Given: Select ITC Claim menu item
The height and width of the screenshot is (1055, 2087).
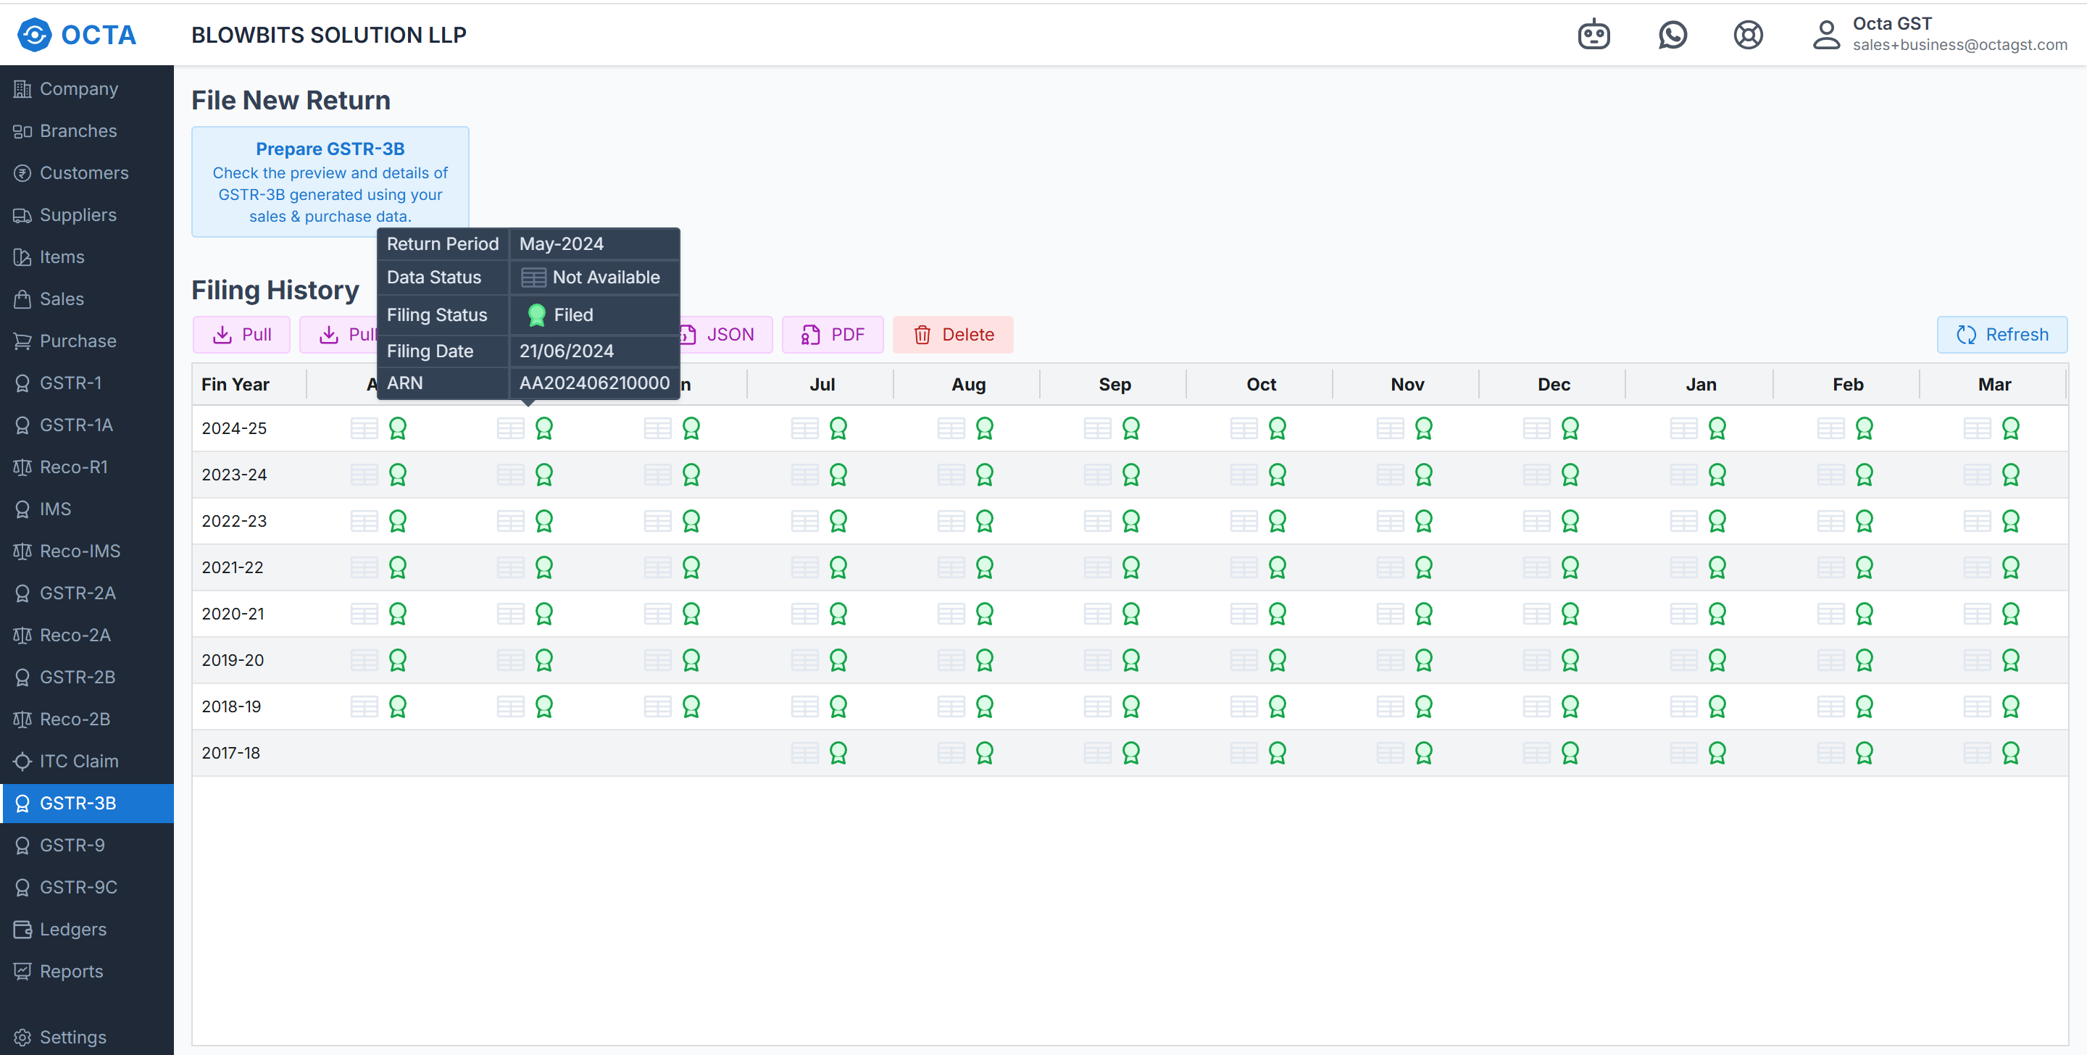Looking at the screenshot, I should click(x=78, y=761).
